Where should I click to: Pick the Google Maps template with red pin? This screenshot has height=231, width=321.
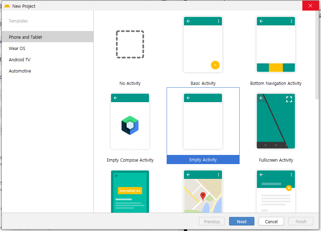pos(203,192)
